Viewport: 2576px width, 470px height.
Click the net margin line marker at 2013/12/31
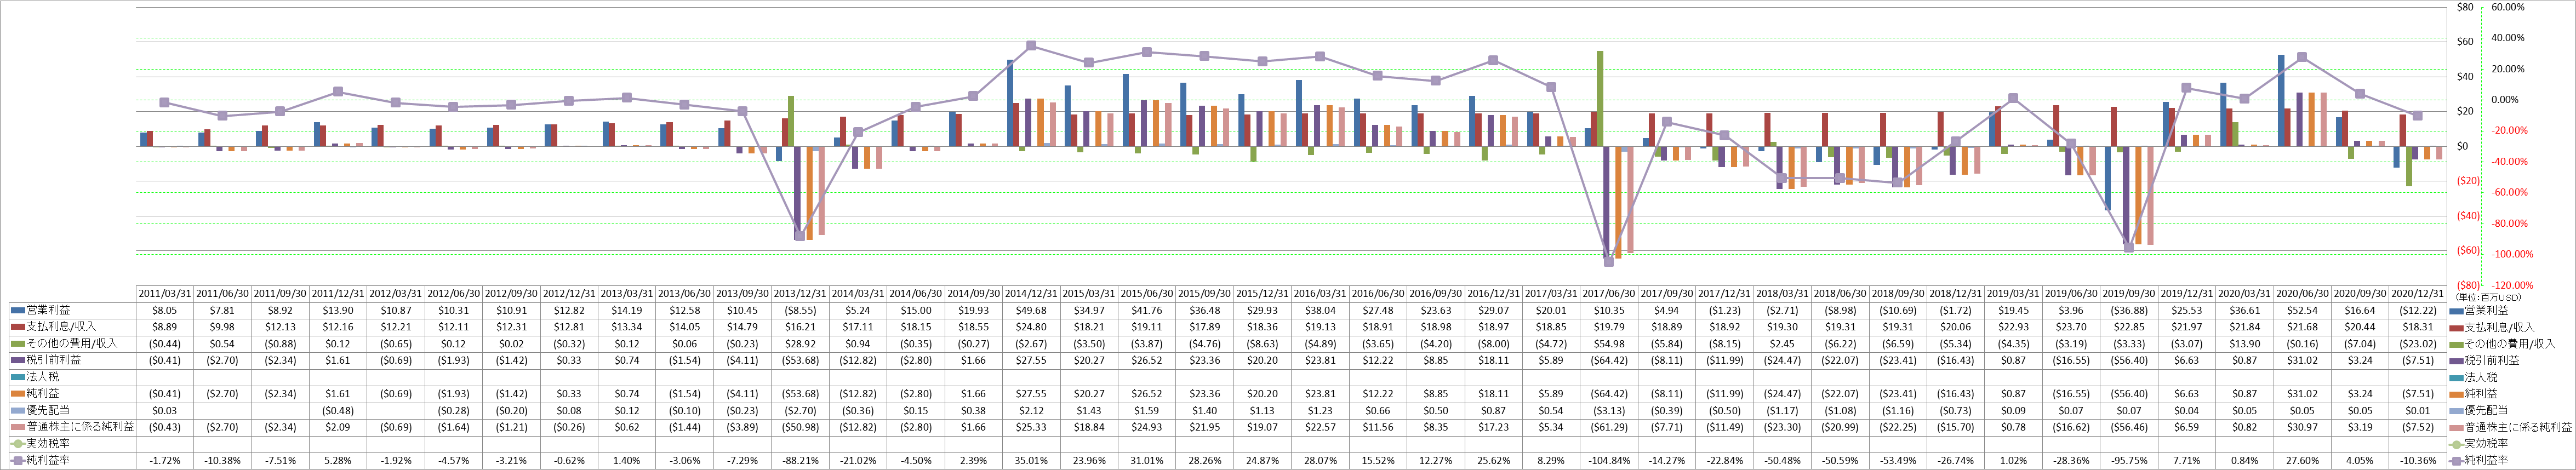pos(800,236)
